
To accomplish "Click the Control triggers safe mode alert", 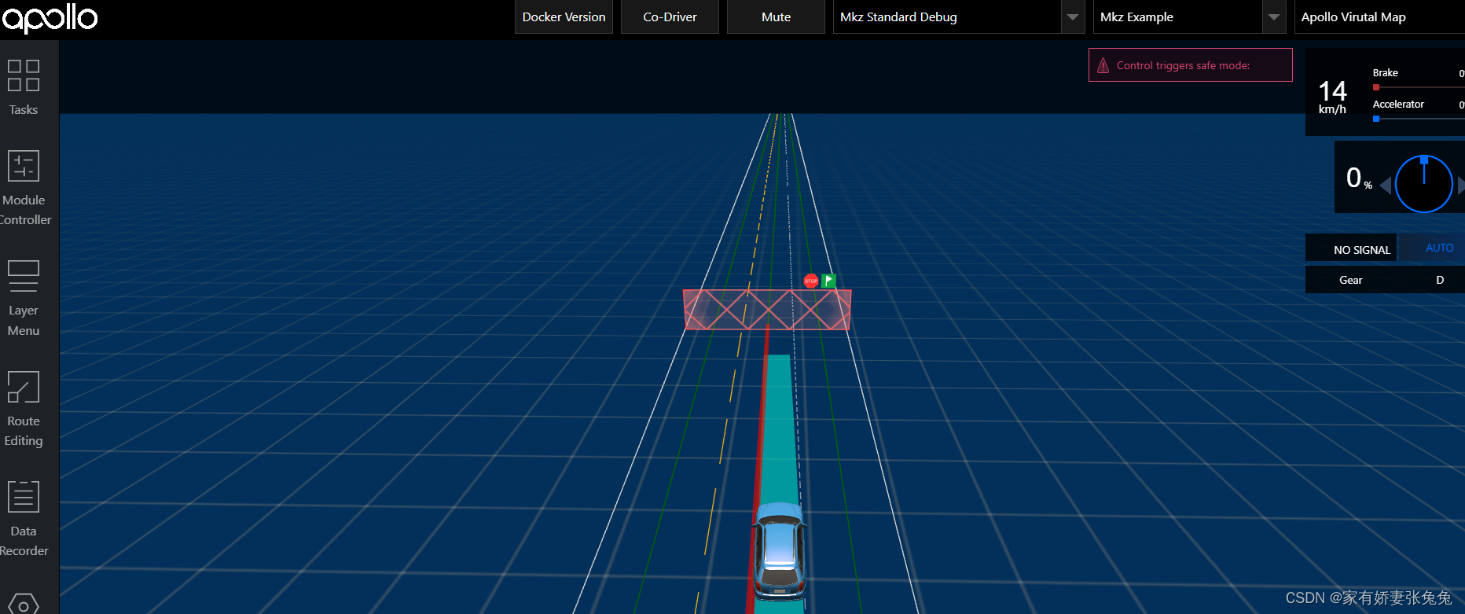I will (x=1191, y=65).
